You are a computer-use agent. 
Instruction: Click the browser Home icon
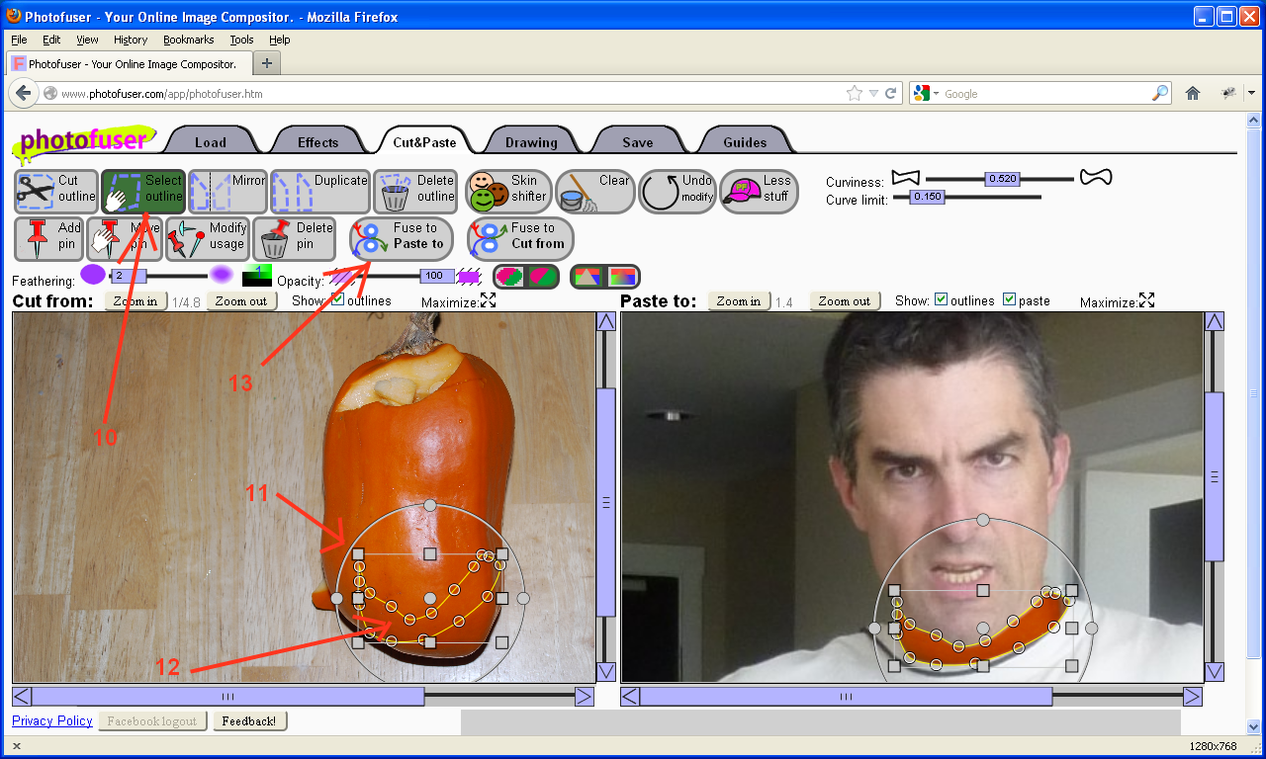point(1193,93)
